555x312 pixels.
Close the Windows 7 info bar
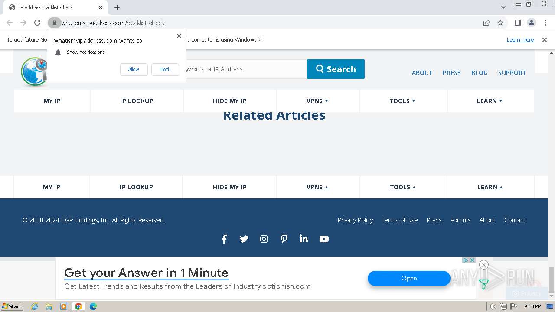[x=545, y=40]
